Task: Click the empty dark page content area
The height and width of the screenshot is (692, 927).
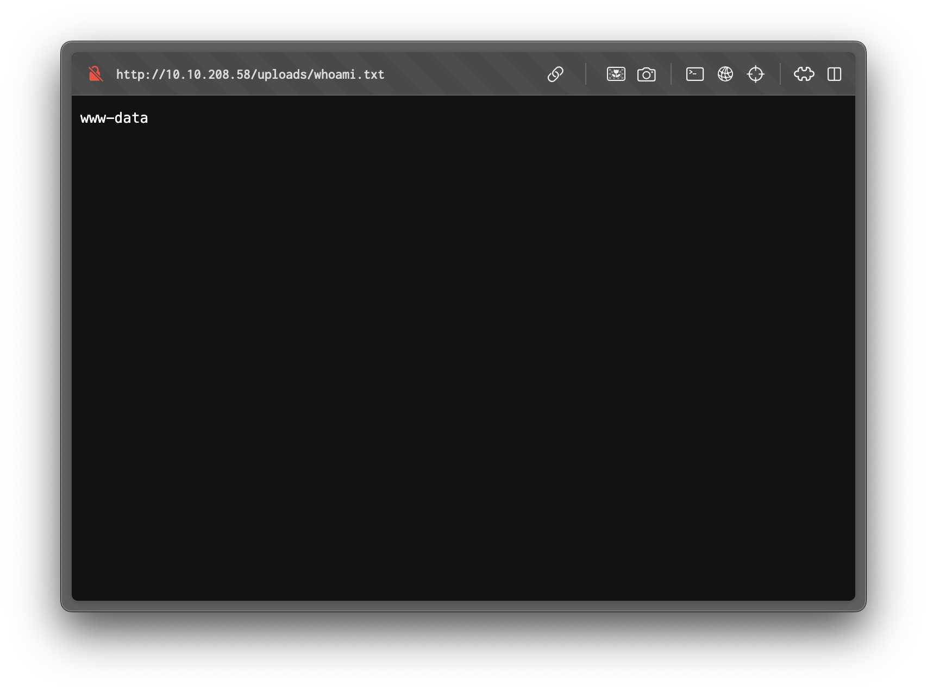Action: click(x=463, y=348)
